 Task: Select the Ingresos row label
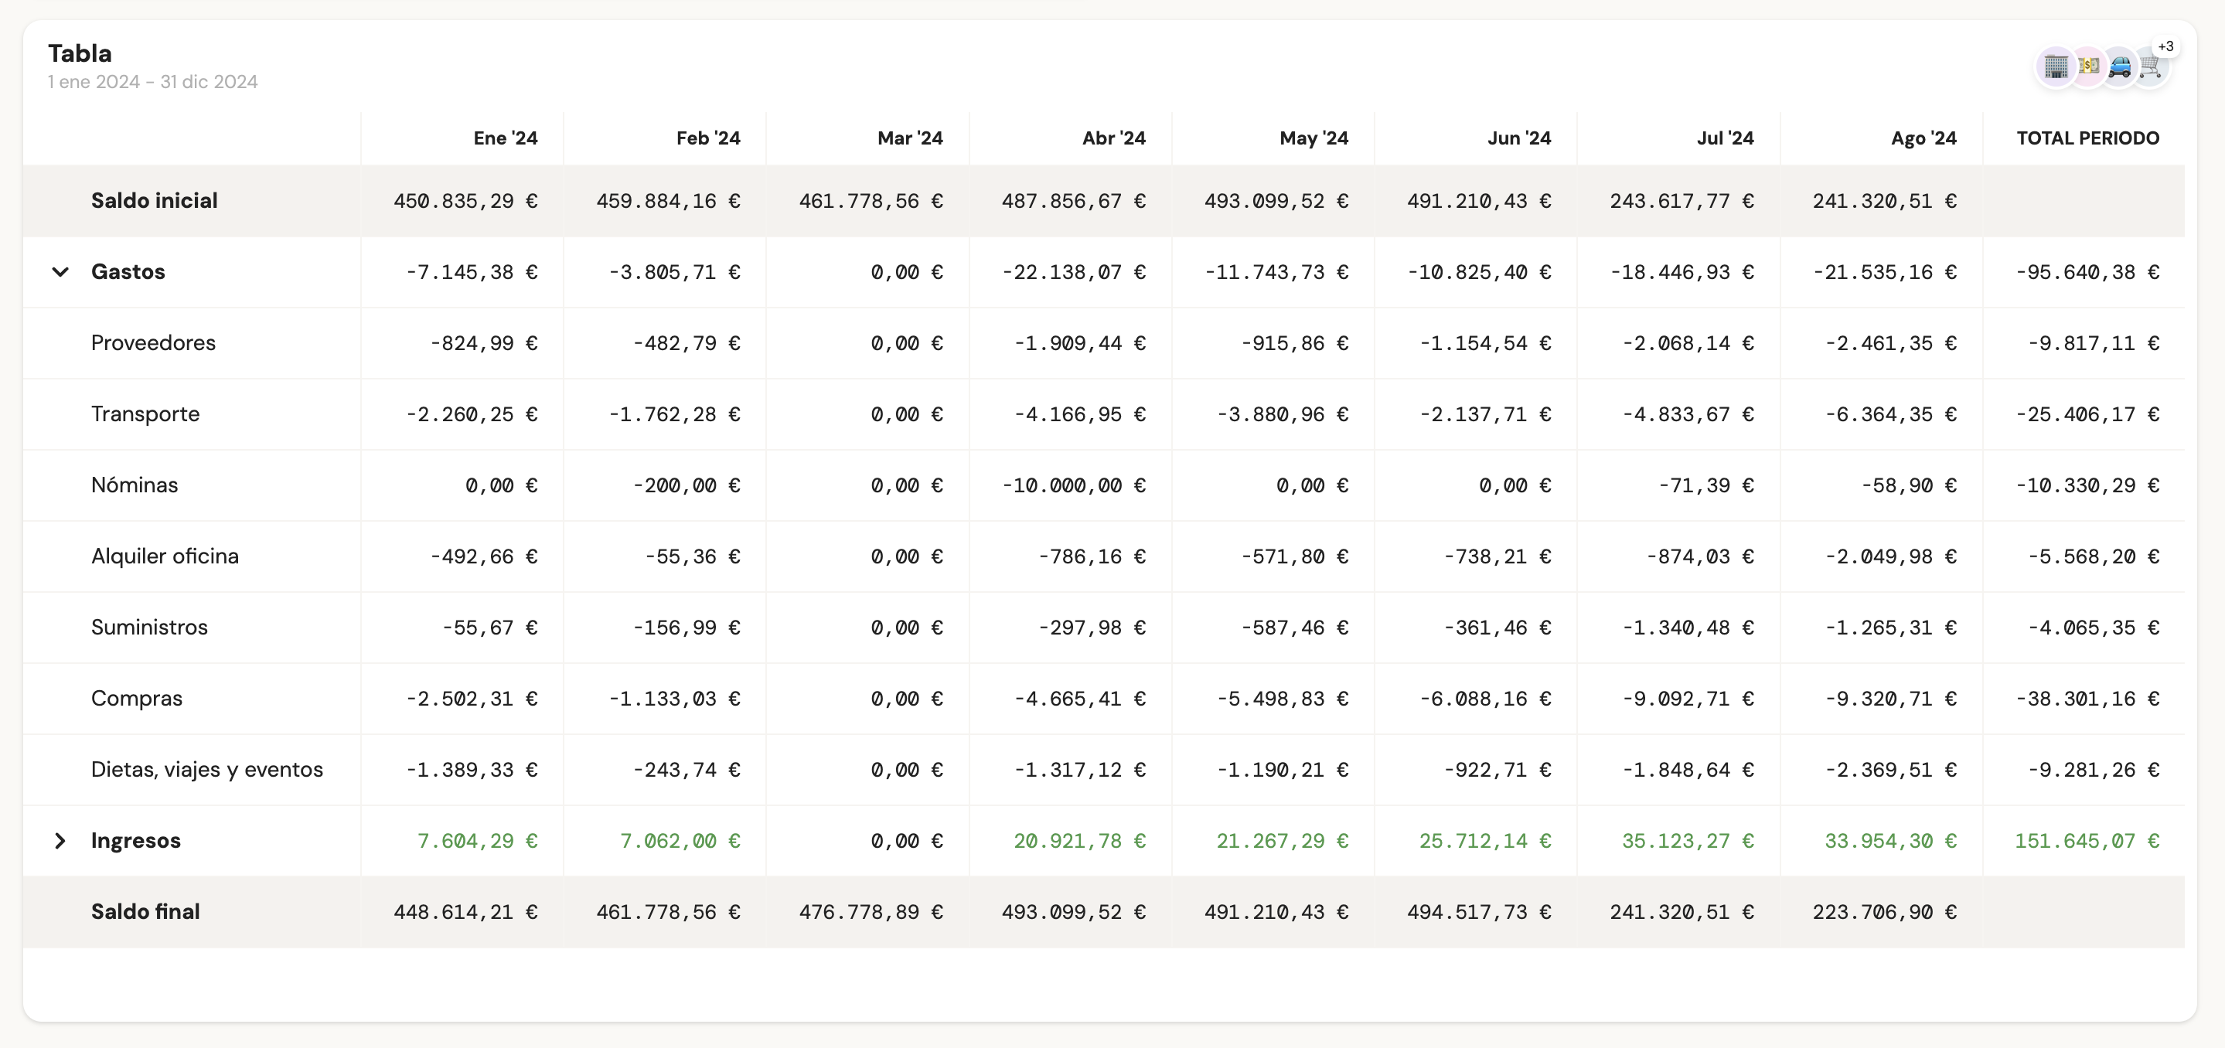pyautogui.click(x=135, y=841)
